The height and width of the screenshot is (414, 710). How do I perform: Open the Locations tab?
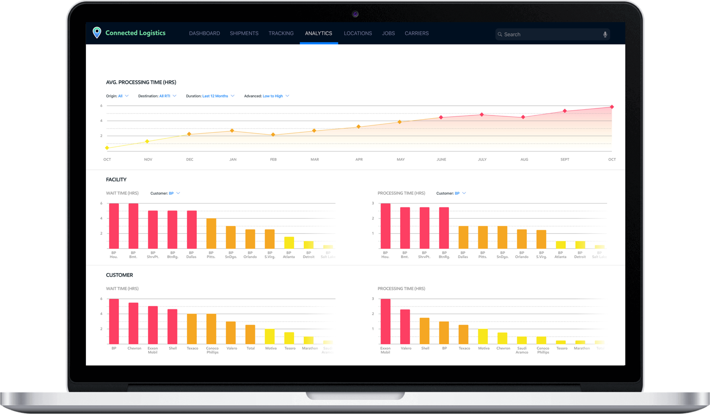(358, 33)
